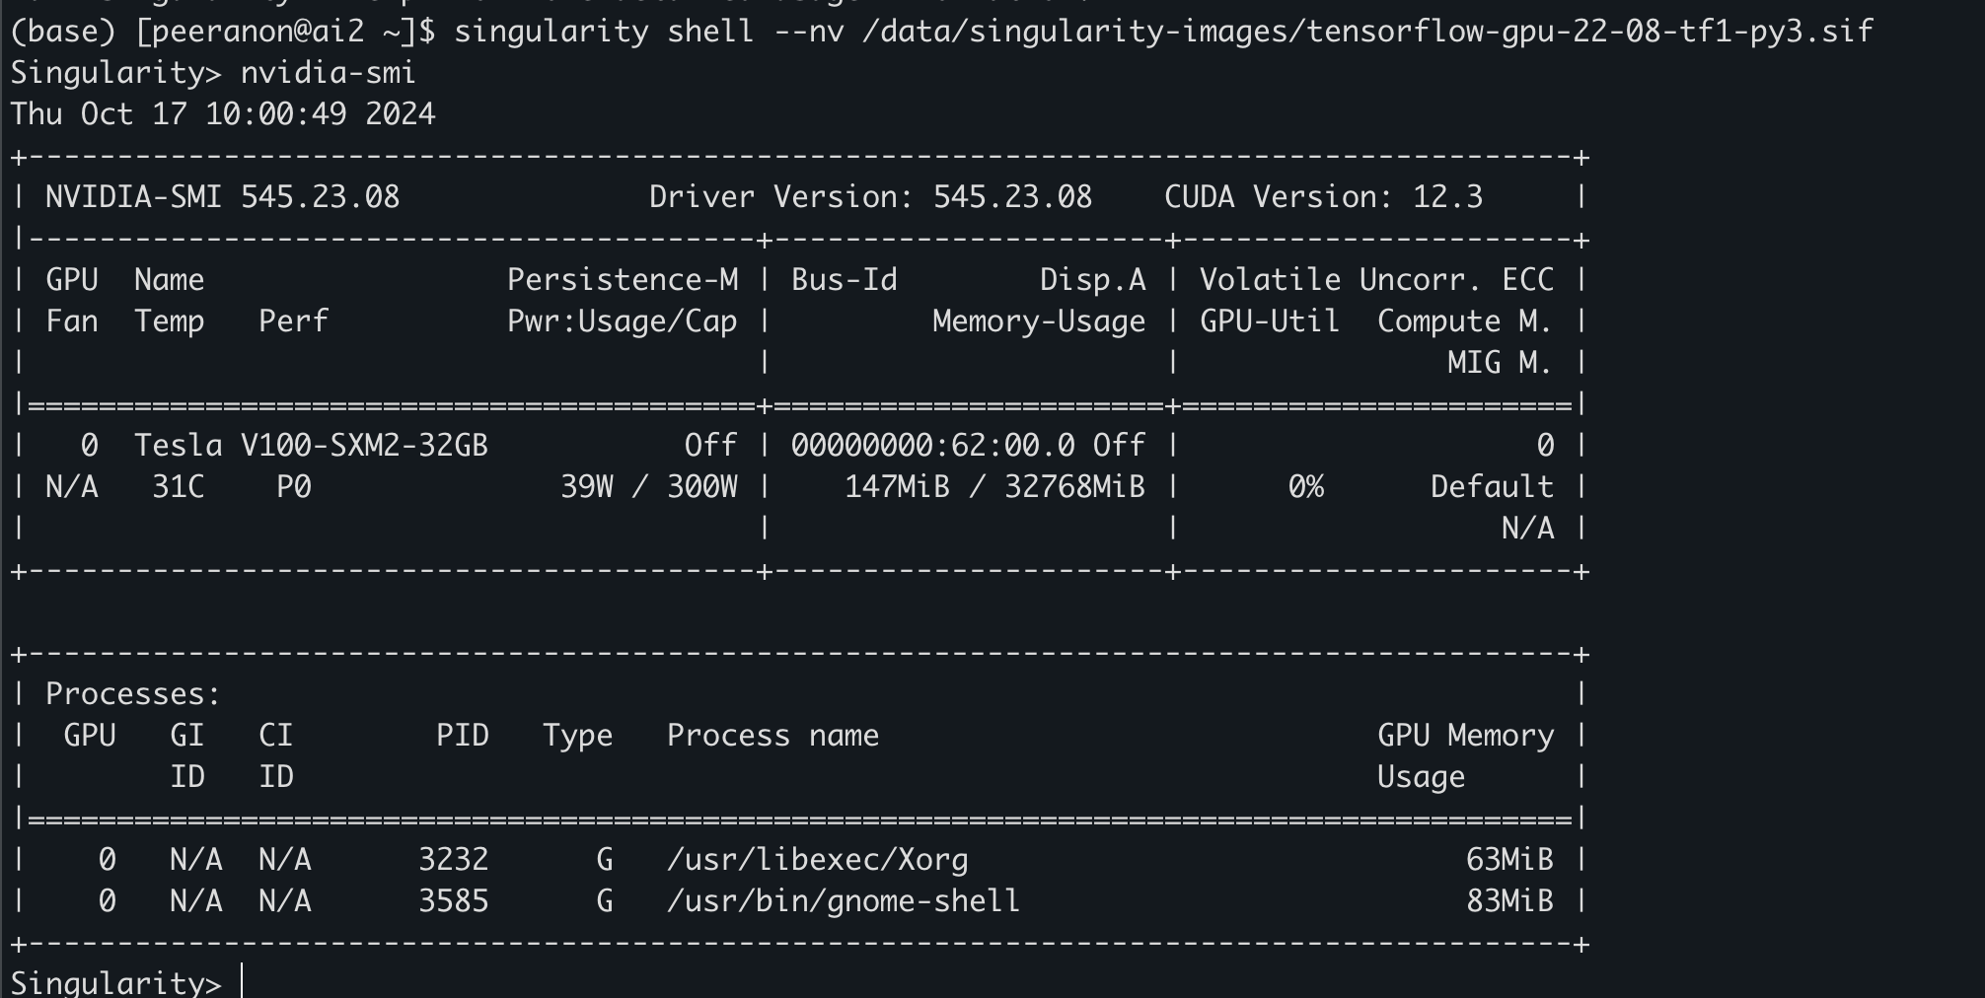Click the Driver Version 545.23.08 text
This screenshot has width=1985, height=998.
point(870,197)
